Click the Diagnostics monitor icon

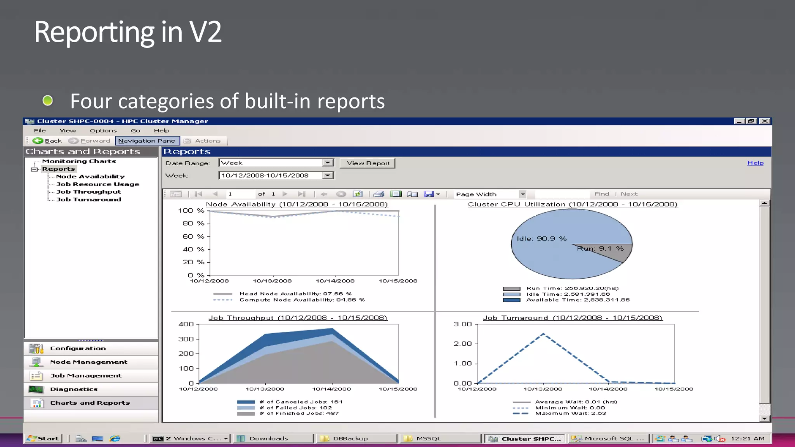click(x=36, y=389)
